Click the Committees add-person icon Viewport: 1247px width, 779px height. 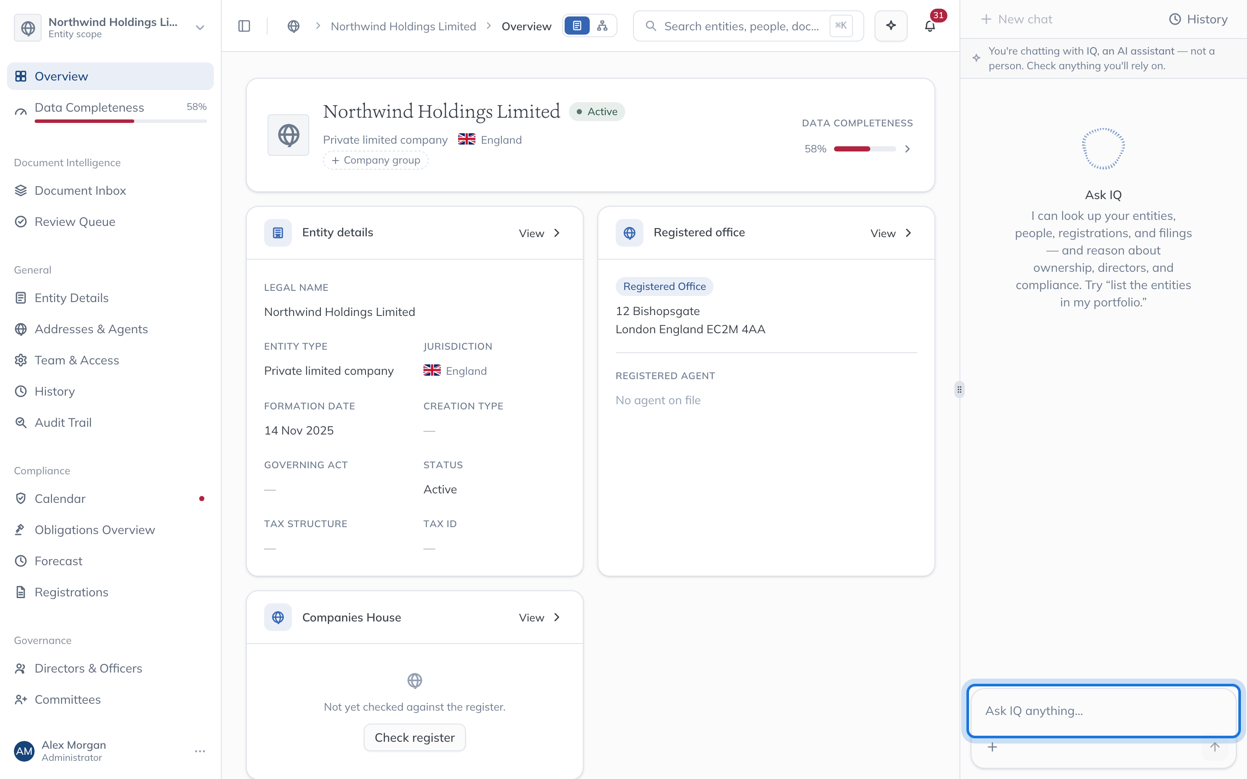(x=21, y=700)
